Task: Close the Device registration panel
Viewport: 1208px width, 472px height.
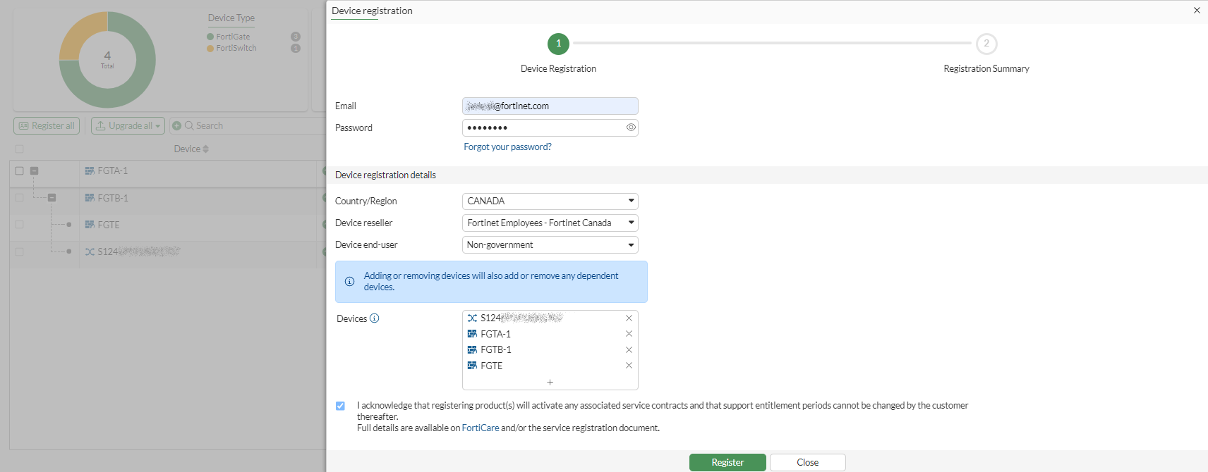Action: [x=1197, y=11]
